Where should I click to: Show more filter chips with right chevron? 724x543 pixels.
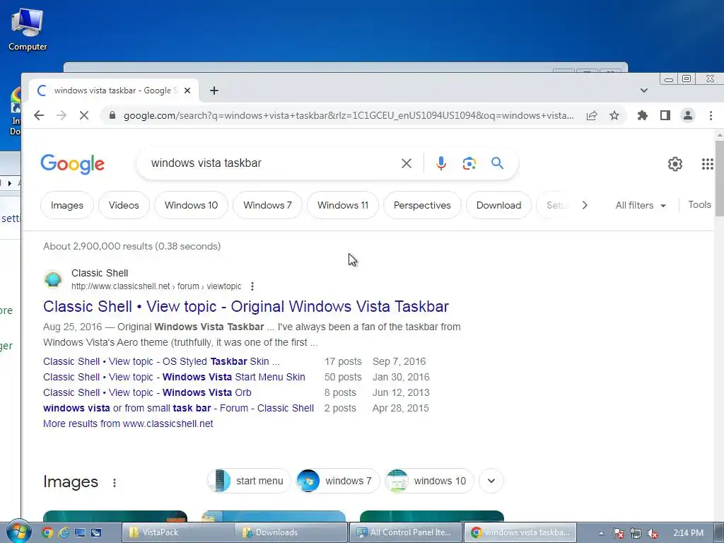click(x=585, y=205)
